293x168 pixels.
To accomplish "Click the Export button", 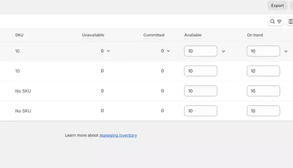I will tap(277, 6).
